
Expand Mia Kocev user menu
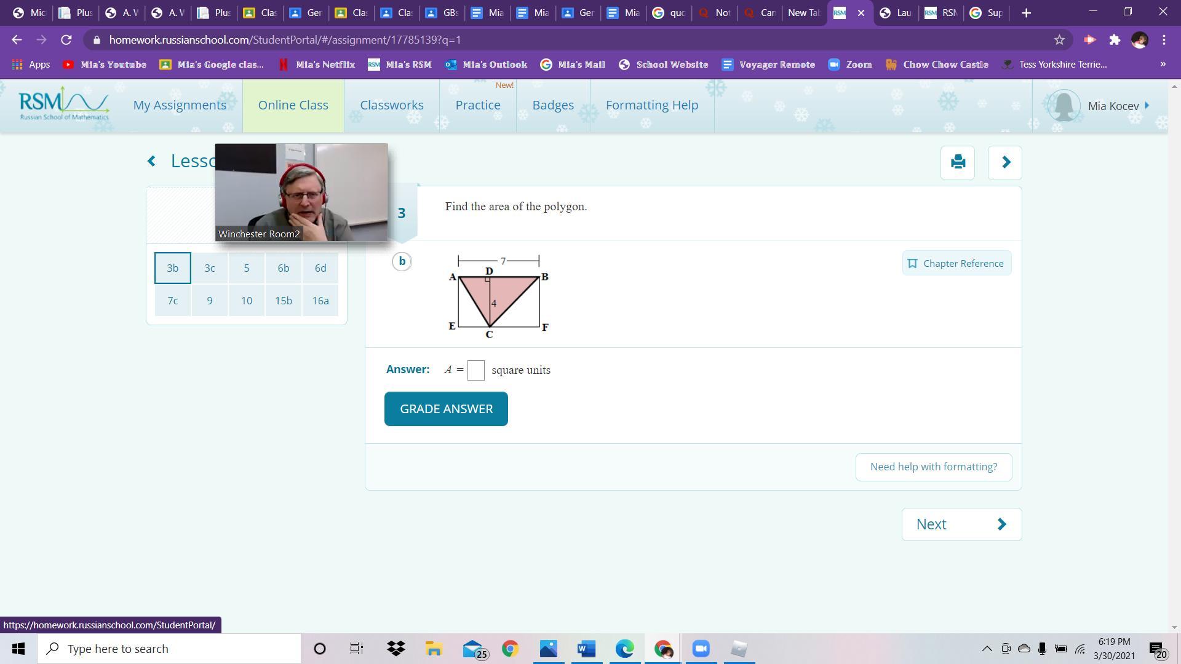1113,106
